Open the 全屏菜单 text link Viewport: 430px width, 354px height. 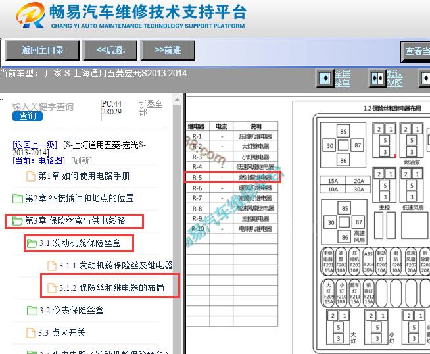(343, 78)
